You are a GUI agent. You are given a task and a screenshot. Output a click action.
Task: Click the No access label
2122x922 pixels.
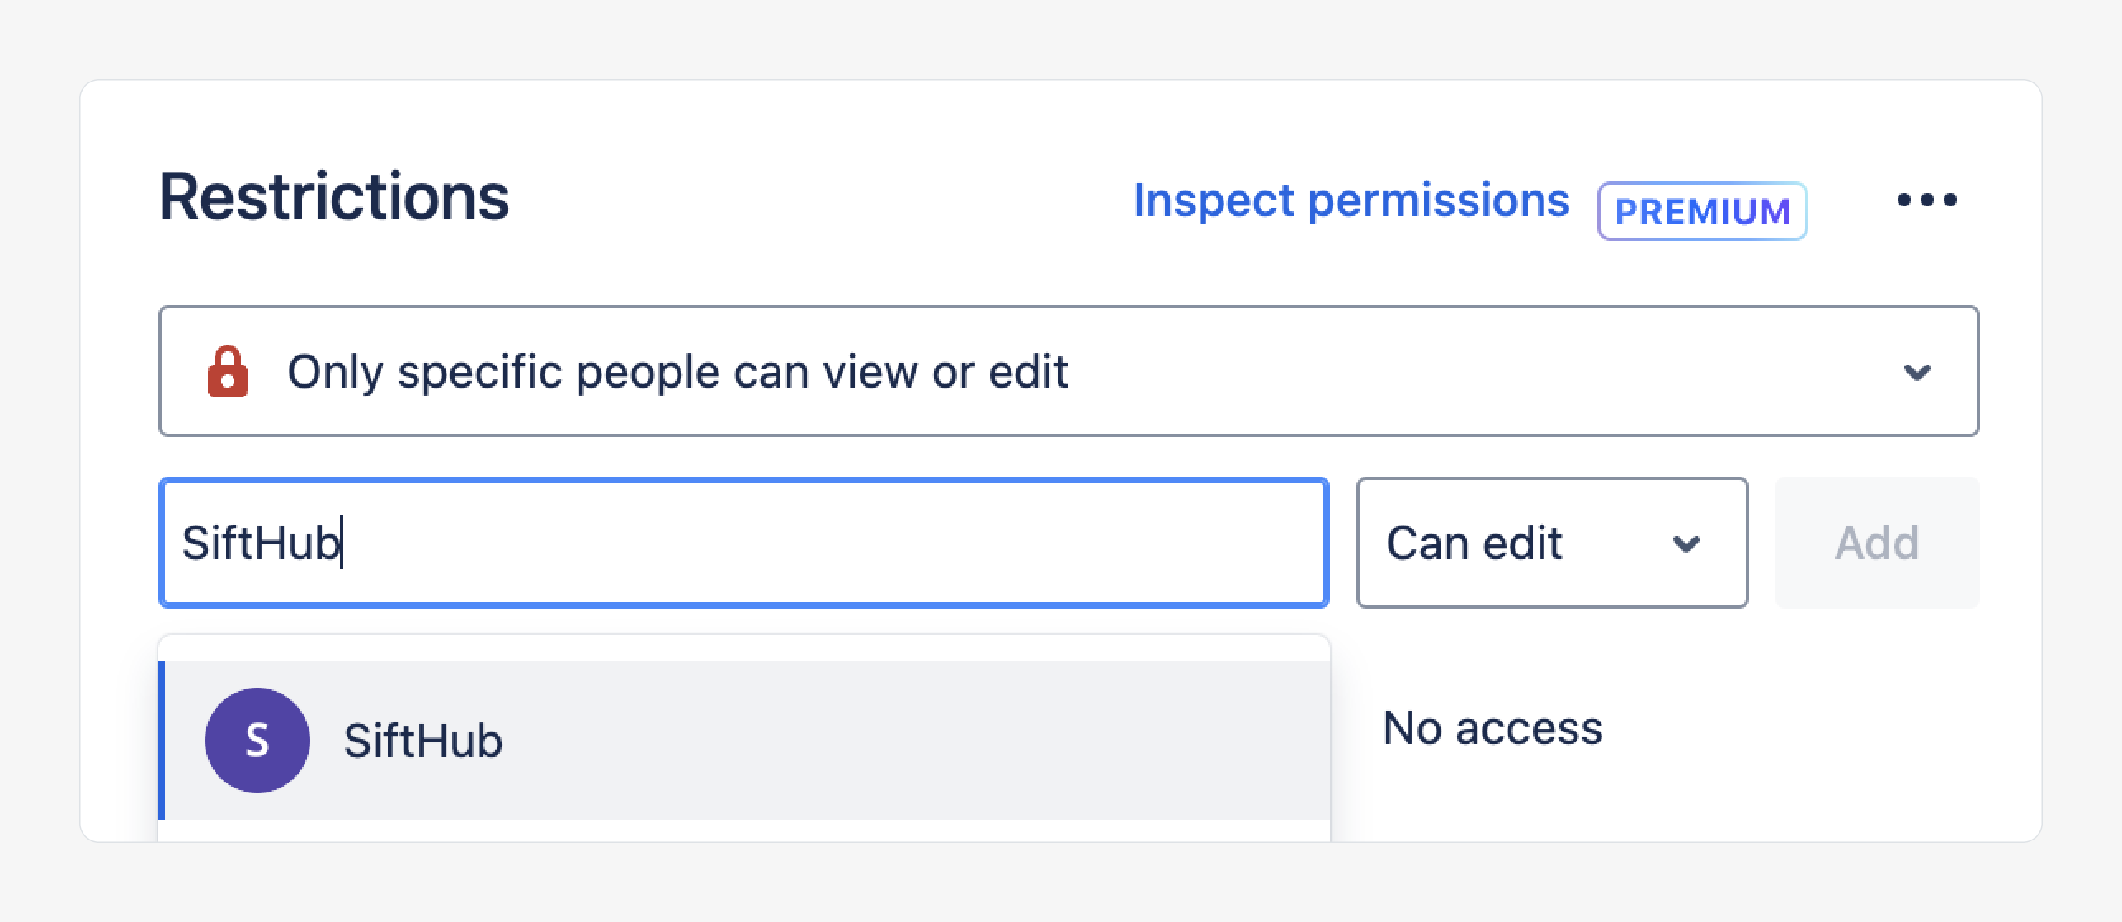pos(1492,728)
